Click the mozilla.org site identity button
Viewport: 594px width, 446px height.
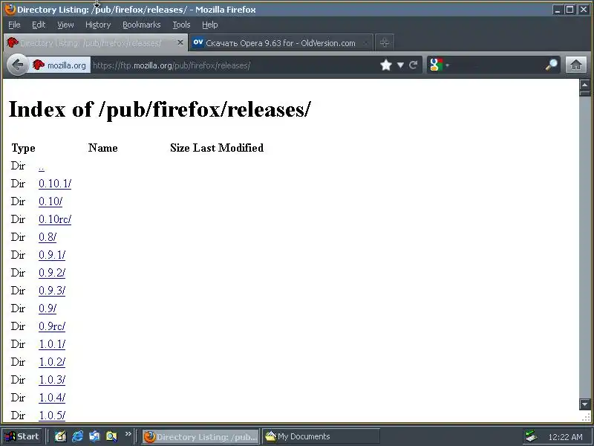coord(60,65)
